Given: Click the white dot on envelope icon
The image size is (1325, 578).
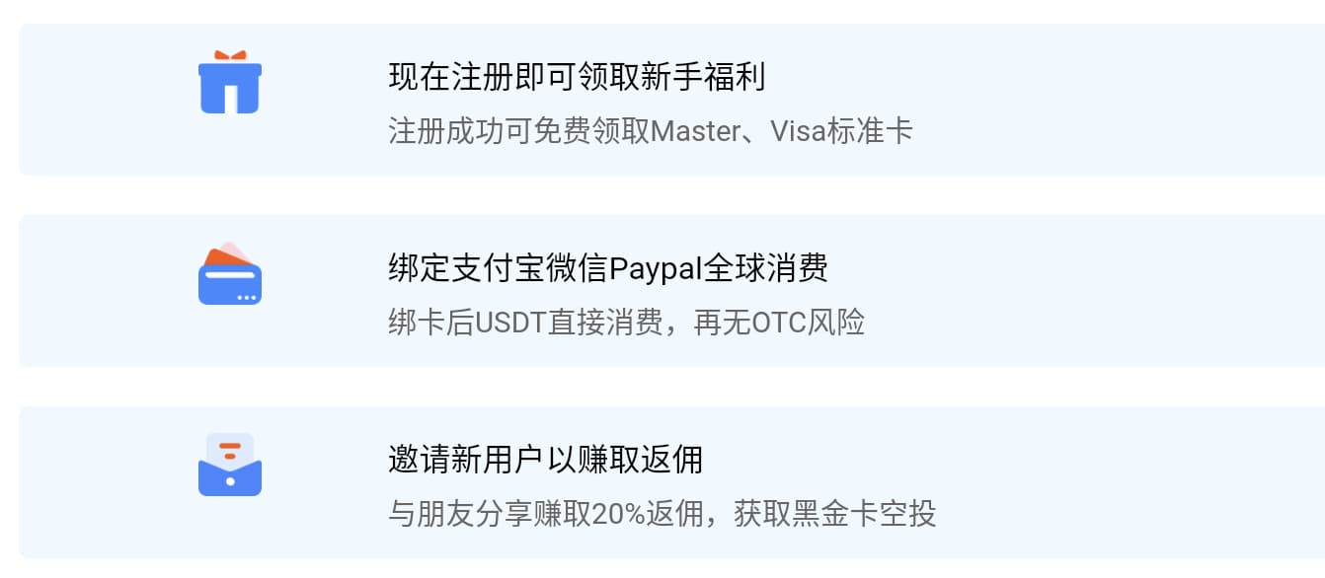Looking at the screenshot, I should (230, 481).
